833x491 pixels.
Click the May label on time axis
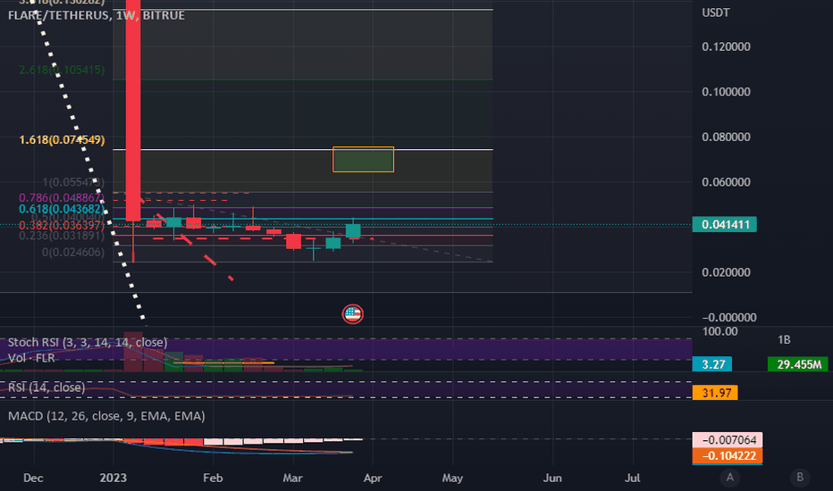(452, 478)
